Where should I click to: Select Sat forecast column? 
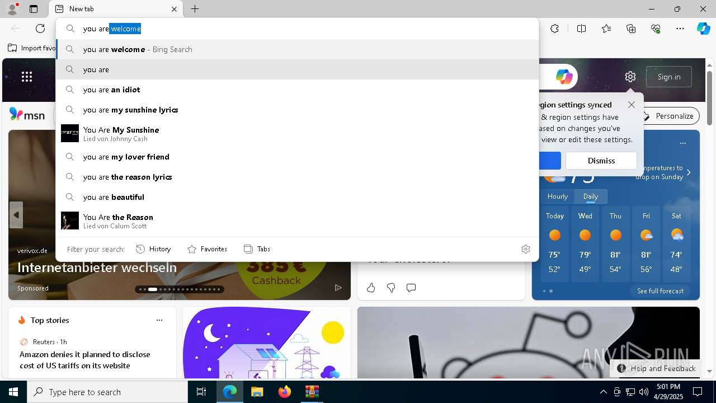676,243
